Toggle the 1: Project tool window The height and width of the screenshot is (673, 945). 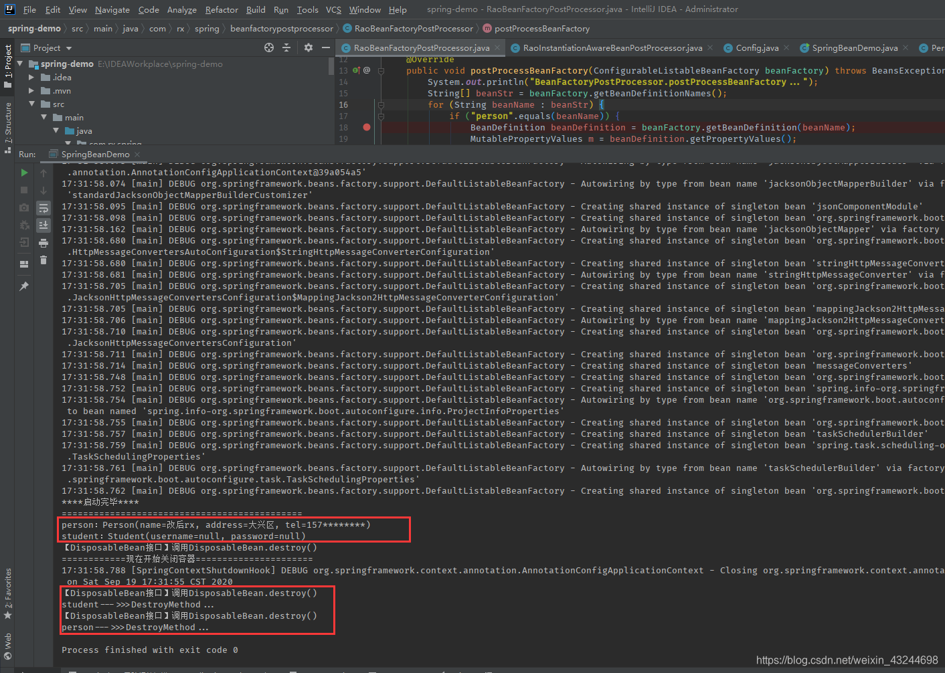(8, 67)
